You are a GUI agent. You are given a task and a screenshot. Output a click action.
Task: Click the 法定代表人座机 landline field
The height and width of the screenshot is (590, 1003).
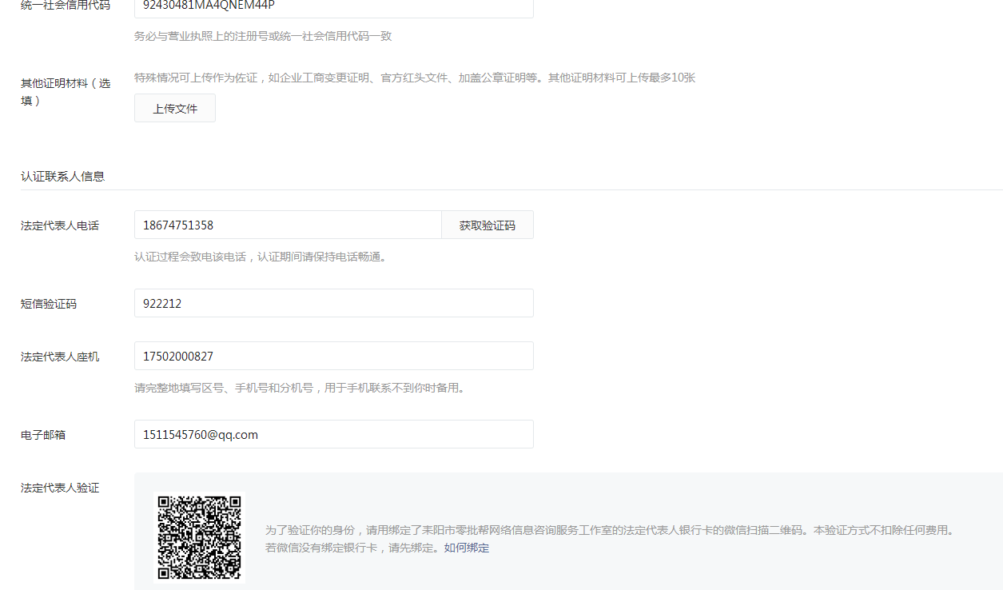334,357
